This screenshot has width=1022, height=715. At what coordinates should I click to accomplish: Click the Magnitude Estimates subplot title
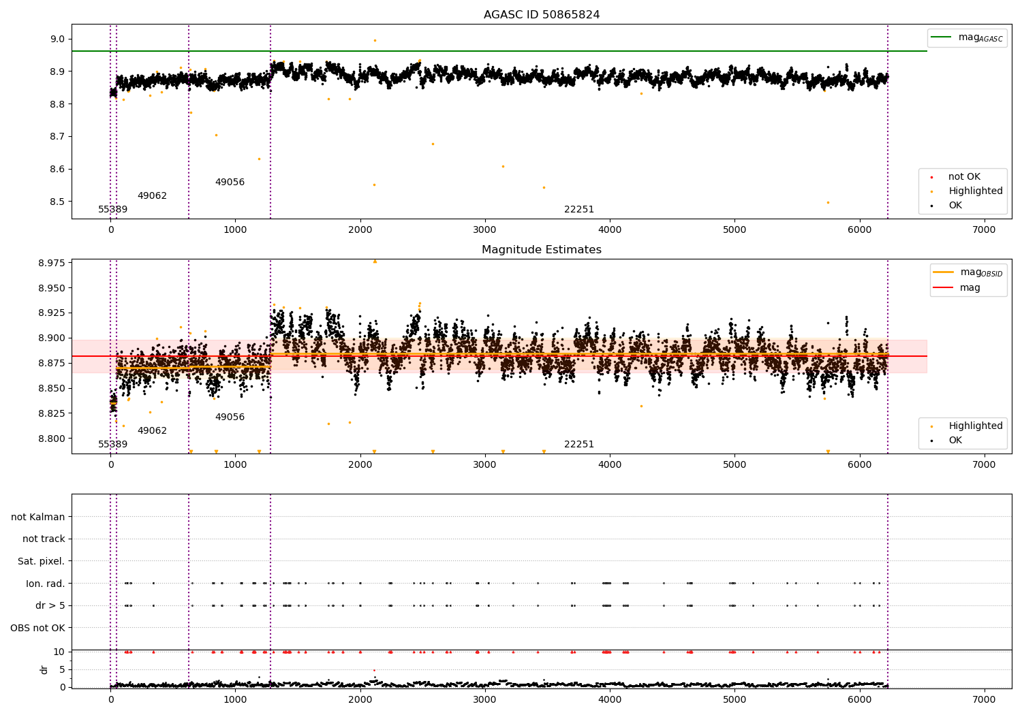(x=542, y=249)
